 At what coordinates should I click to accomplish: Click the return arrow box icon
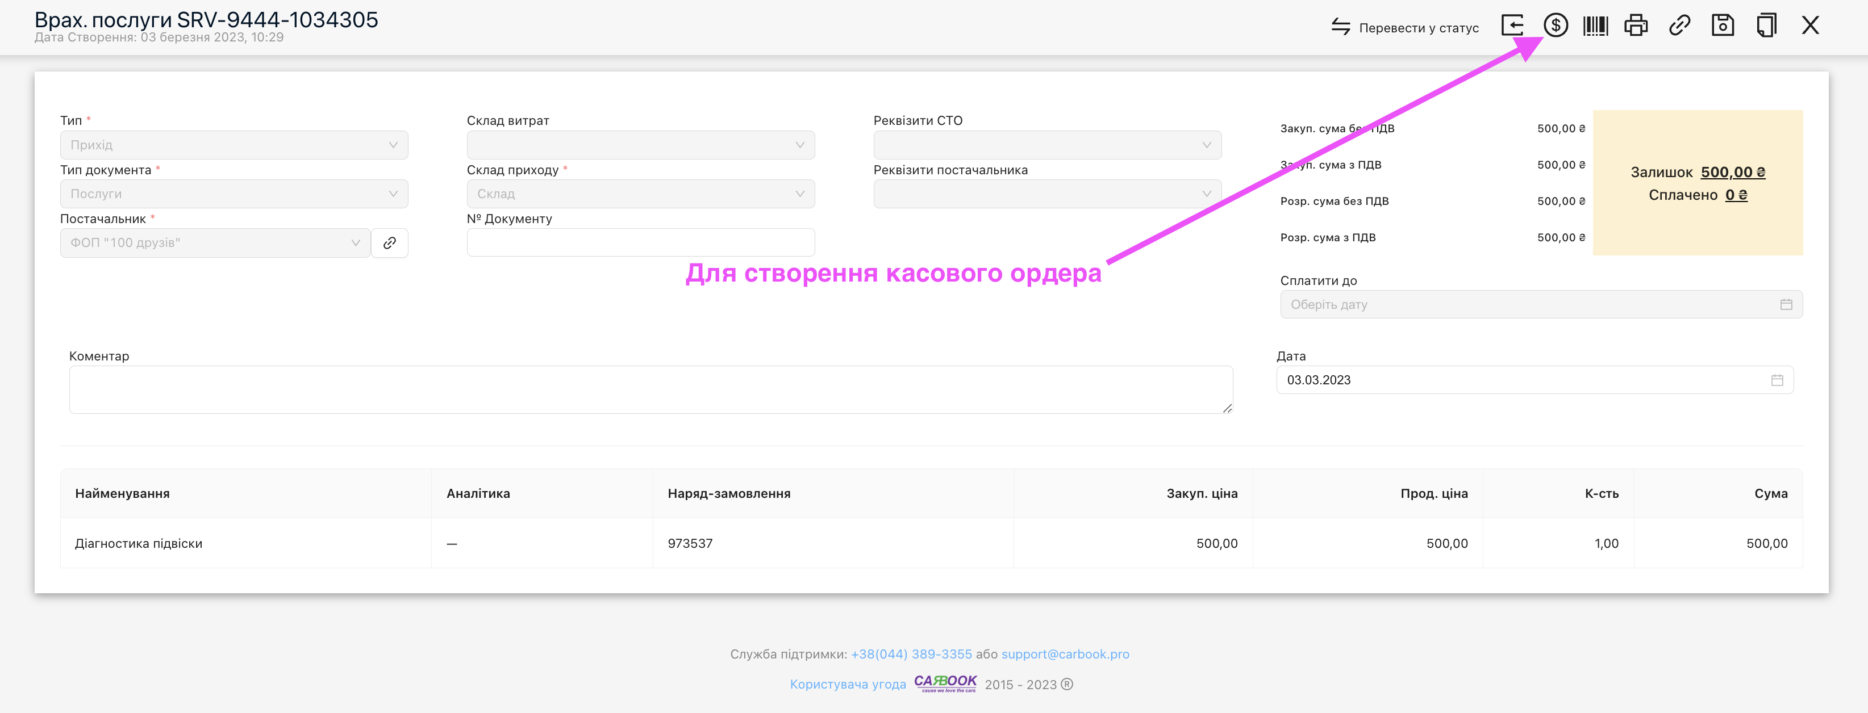pos(1513,26)
